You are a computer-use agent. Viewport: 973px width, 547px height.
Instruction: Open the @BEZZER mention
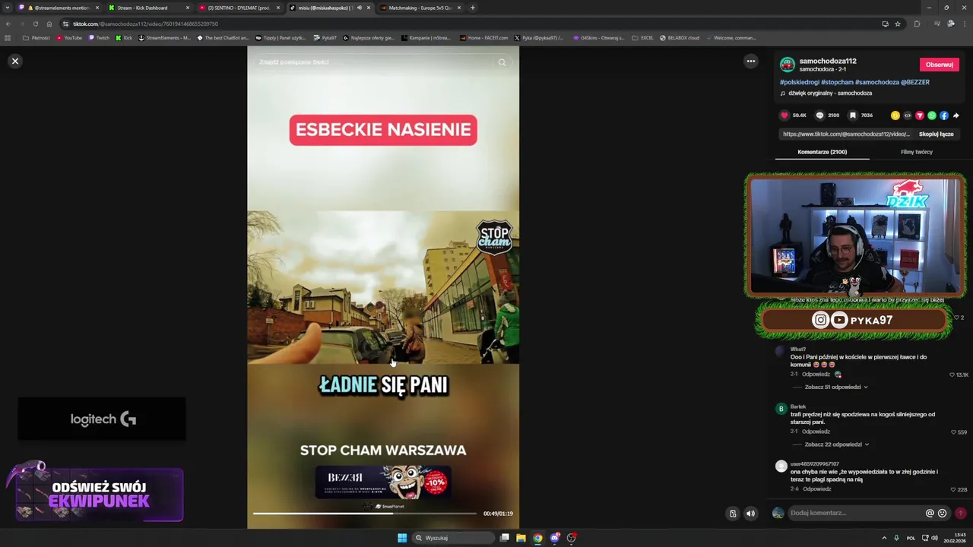(x=915, y=82)
